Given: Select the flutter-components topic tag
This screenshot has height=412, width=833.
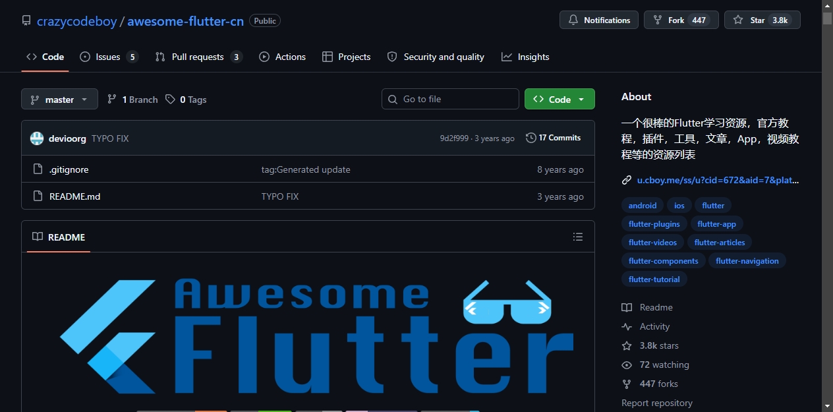Looking at the screenshot, I should (664, 261).
